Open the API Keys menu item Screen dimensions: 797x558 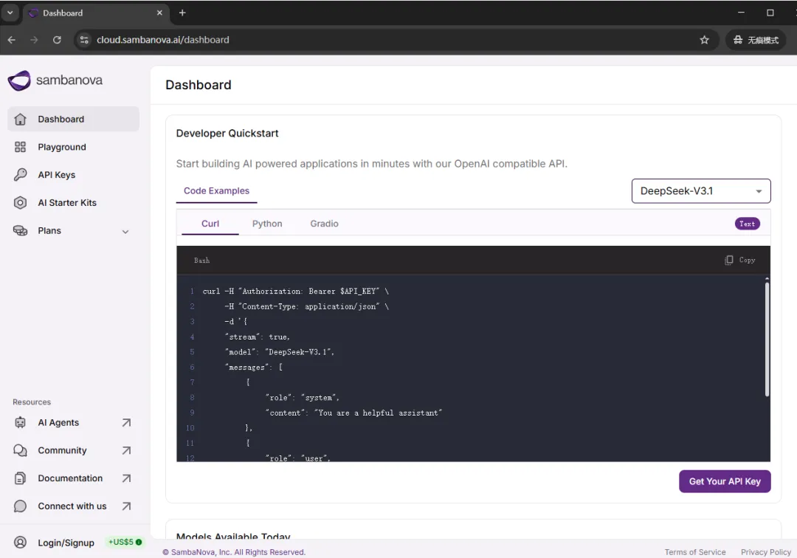(x=73, y=175)
